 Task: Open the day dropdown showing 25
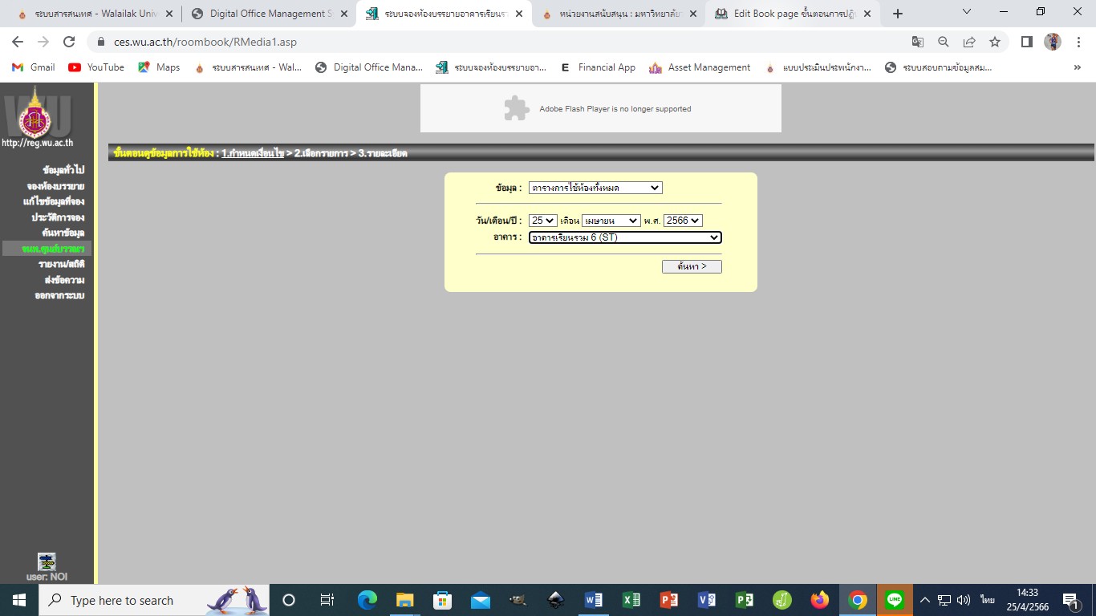(542, 221)
